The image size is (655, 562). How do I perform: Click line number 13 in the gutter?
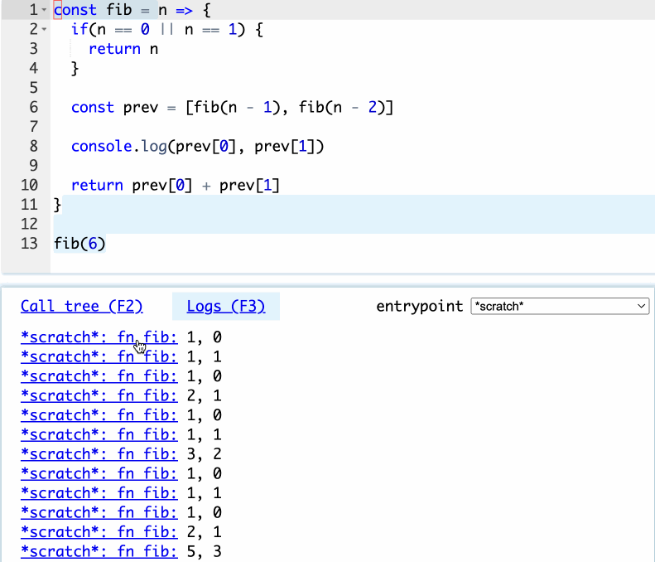(x=30, y=244)
